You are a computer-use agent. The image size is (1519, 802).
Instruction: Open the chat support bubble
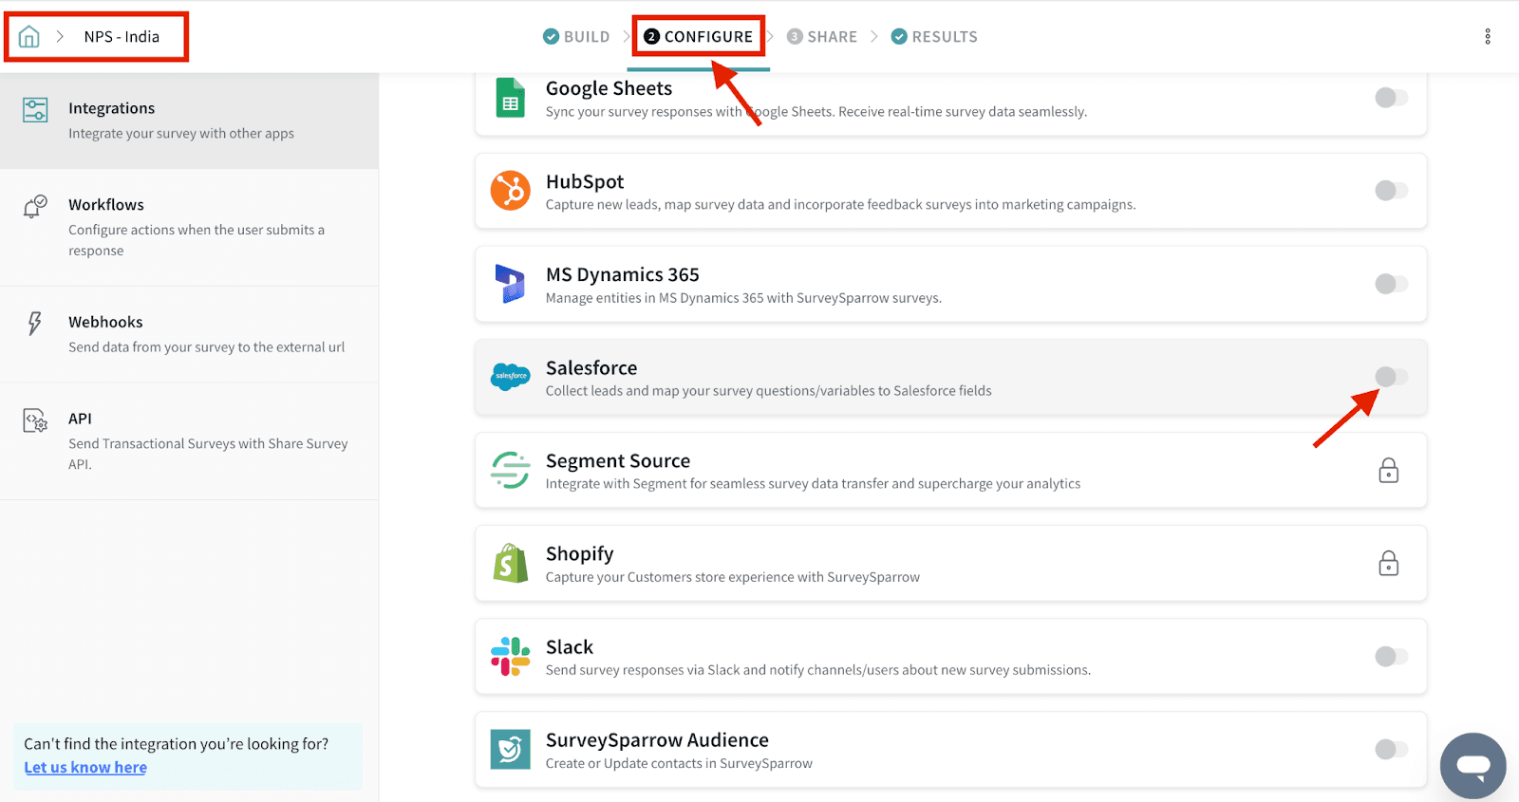(1472, 765)
